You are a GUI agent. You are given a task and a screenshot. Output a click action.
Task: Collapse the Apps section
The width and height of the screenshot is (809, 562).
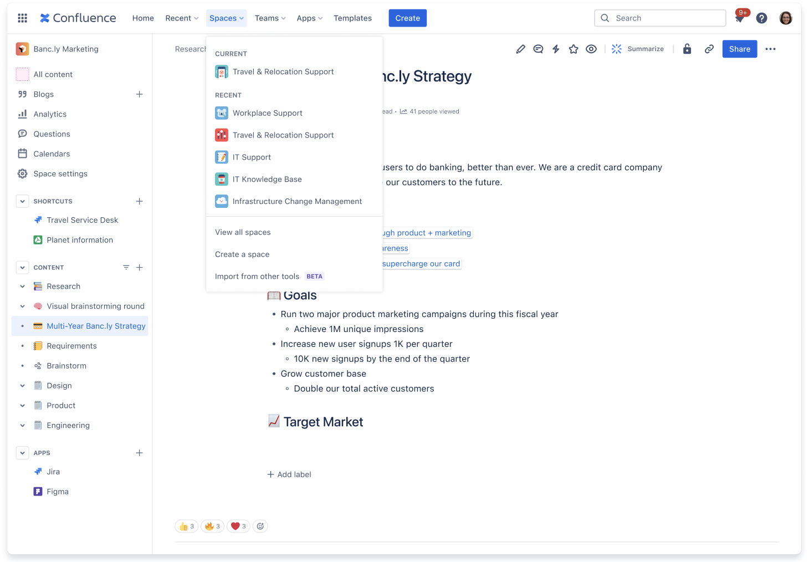[23, 453]
